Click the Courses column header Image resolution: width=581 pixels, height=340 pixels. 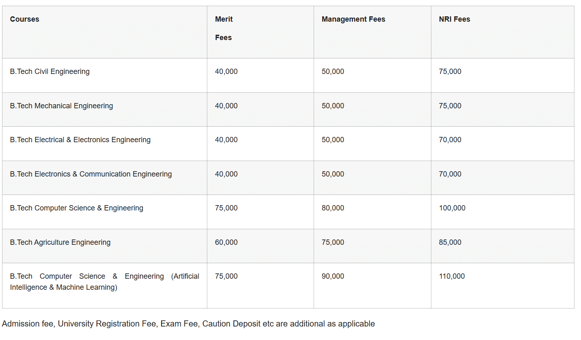click(25, 19)
